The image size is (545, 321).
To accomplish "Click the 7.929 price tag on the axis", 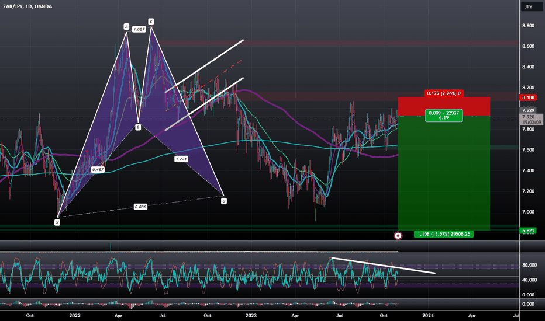I will click(528, 110).
